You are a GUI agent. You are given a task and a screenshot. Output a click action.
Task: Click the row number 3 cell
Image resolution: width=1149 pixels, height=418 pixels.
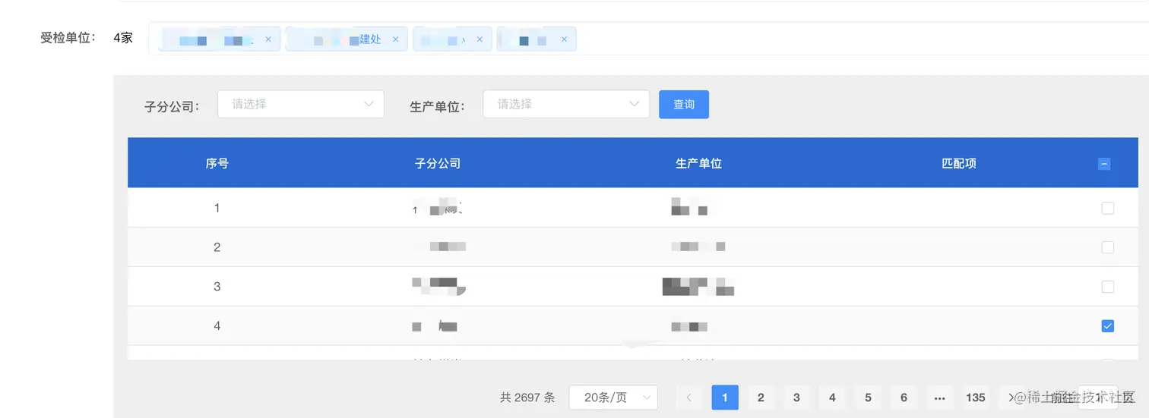pos(217,287)
